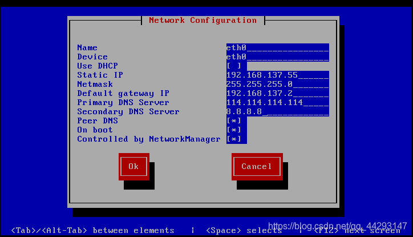Click the Space selects hint text
The width and height of the screenshot is (413, 237).
coord(244,230)
